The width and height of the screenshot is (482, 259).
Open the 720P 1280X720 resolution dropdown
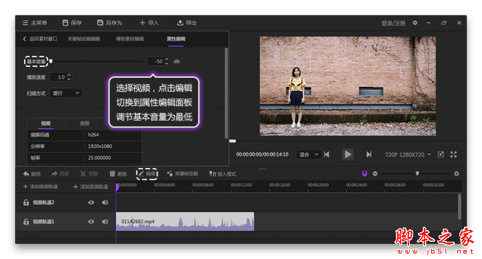pos(408,154)
